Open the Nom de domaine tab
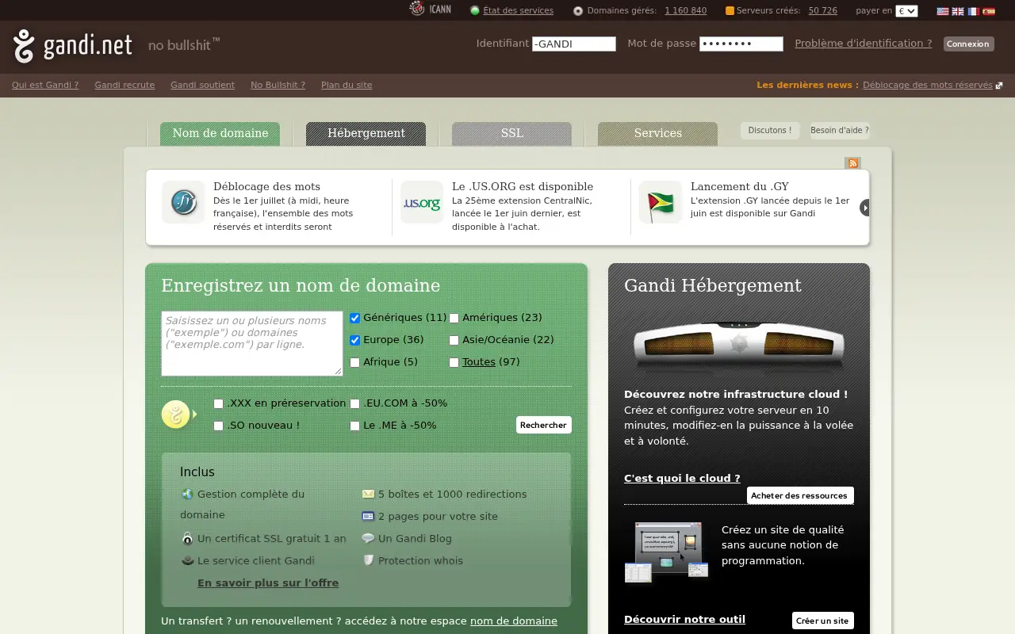 click(220, 133)
